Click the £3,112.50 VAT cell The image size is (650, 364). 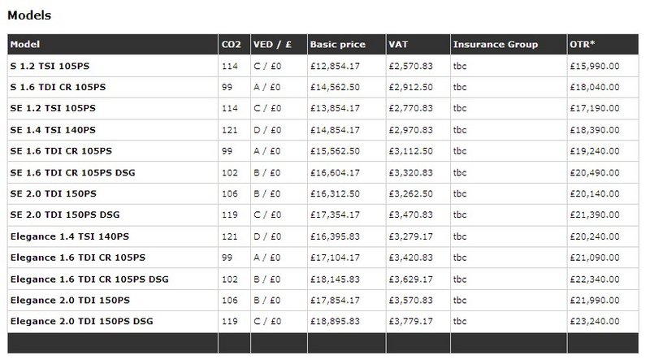[410, 151]
